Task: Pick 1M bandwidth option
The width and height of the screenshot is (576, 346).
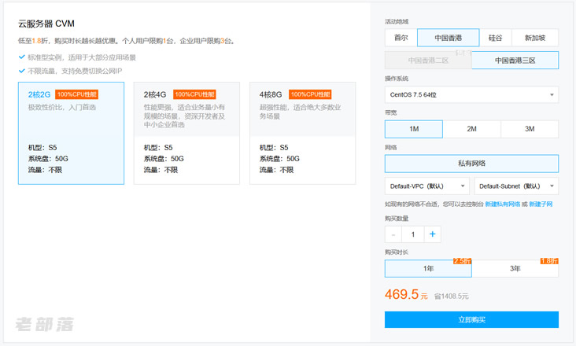Action: click(x=414, y=129)
